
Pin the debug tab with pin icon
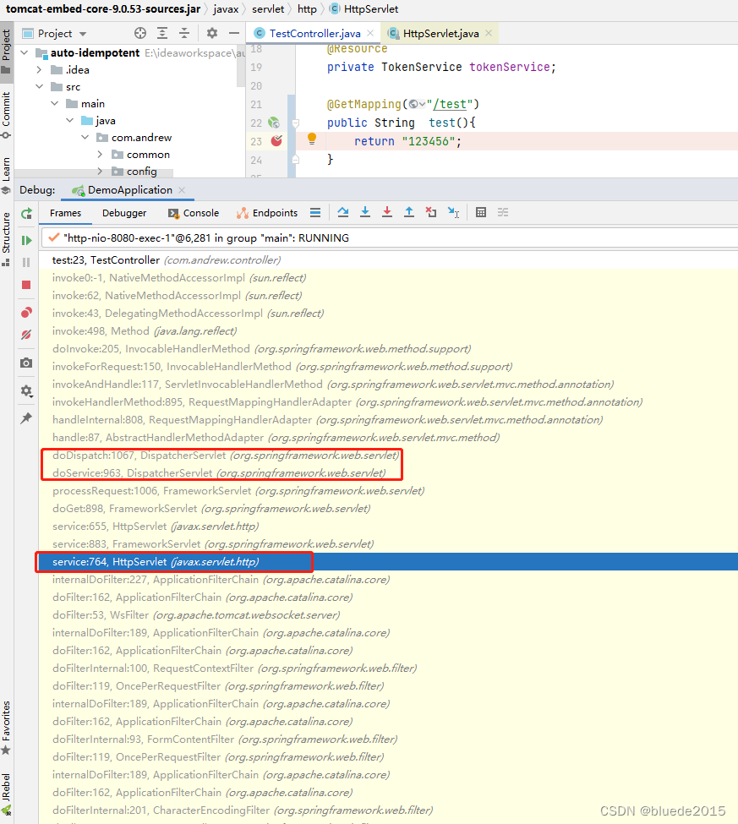(x=26, y=418)
